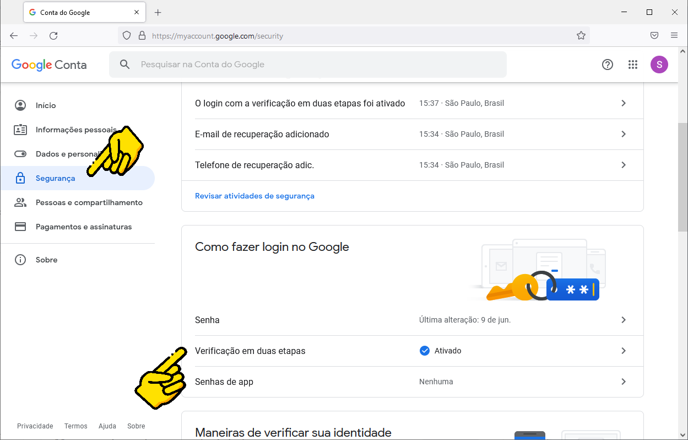Open the Termos footer link
Screen dimensions: 688x440
coord(76,426)
